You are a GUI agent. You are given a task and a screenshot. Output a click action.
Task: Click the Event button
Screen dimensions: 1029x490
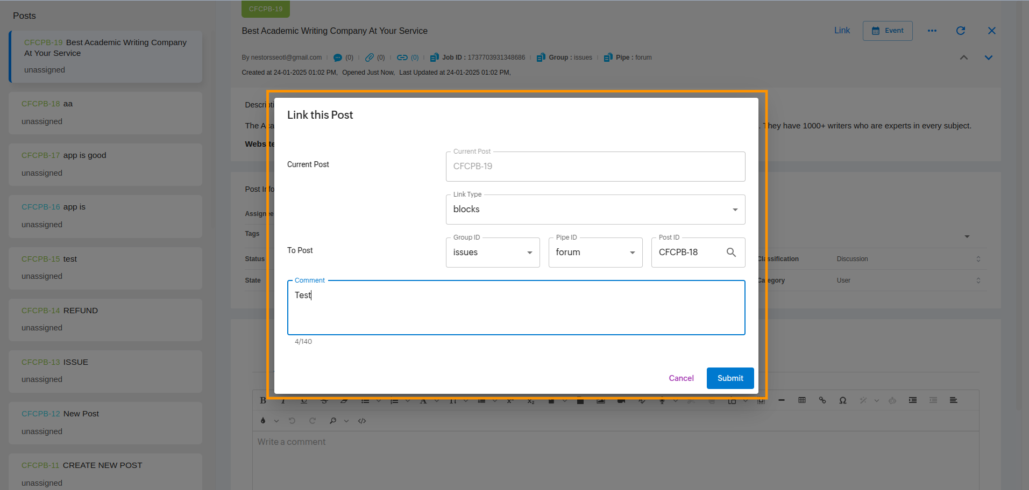coord(888,31)
